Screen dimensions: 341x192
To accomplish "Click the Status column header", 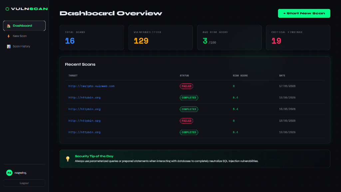I will (x=184, y=76).
